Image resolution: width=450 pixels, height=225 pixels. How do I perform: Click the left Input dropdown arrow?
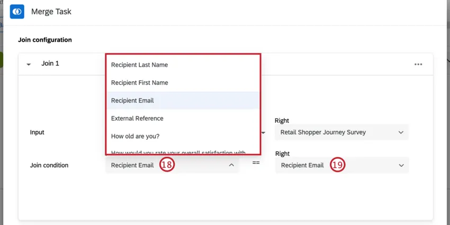pyautogui.click(x=263, y=132)
